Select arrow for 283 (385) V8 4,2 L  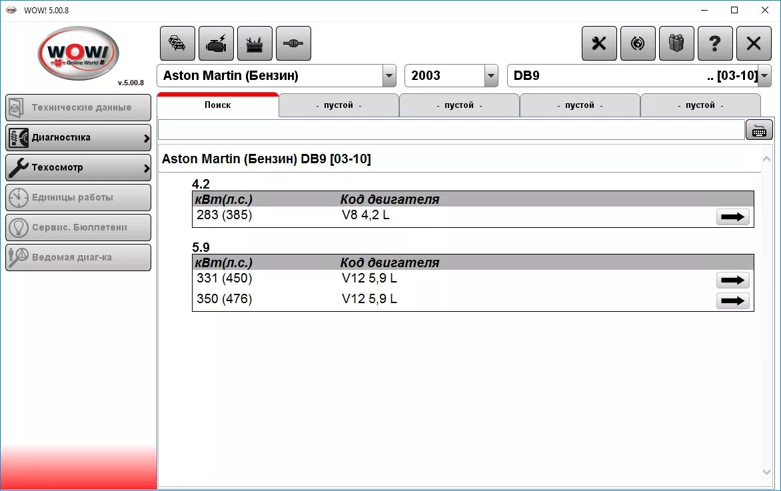coord(732,217)
